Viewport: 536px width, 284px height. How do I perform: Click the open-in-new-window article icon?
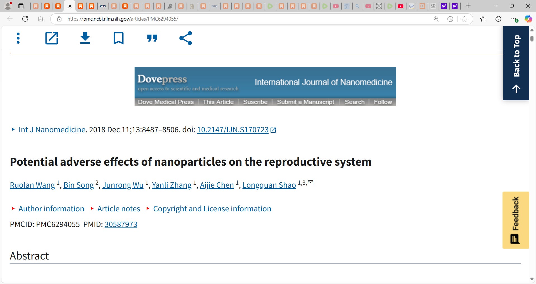(x=52, y=38)
